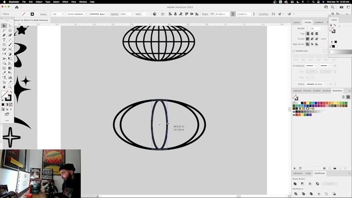This screenshot has width=352, height=198.
Task: Select the Eyedropper tool
Action: coord(4,73)
